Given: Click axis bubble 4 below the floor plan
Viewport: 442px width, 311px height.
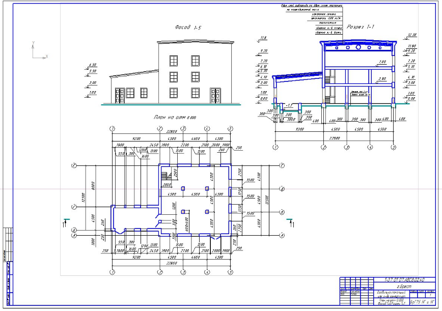Looking at the screenshot, I should [207, 272].
